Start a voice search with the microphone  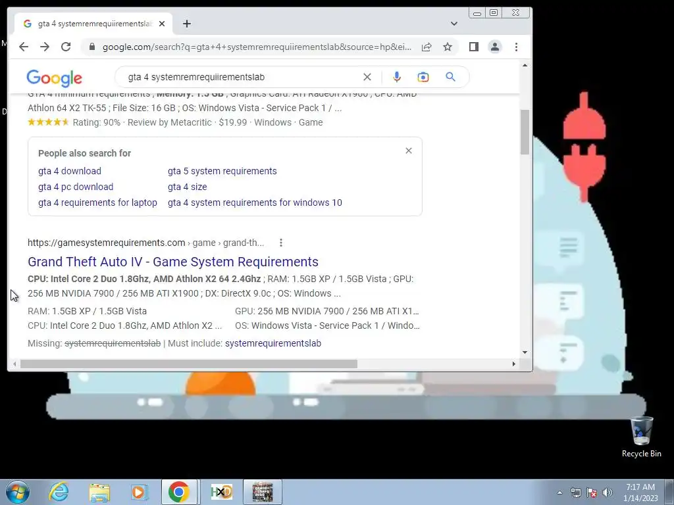[397, 77]
